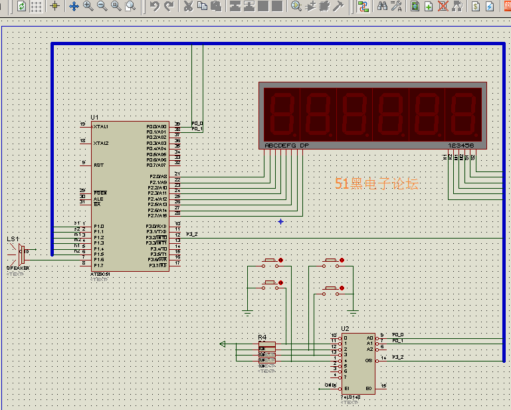Click the Block Delete icon
The image size is (511, 410).
click(277, 6)
